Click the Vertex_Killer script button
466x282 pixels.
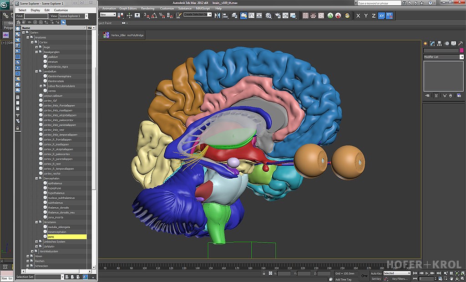[x=118, y=35]
